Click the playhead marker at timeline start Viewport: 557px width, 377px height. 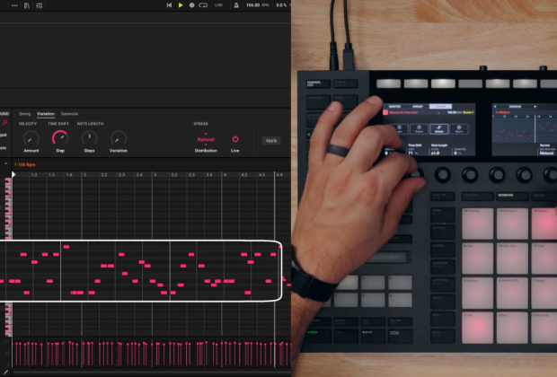(x=13, y=174)
